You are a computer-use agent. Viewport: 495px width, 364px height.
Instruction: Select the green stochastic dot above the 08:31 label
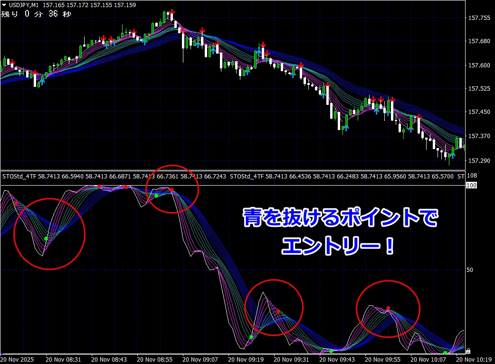point(46,239)
